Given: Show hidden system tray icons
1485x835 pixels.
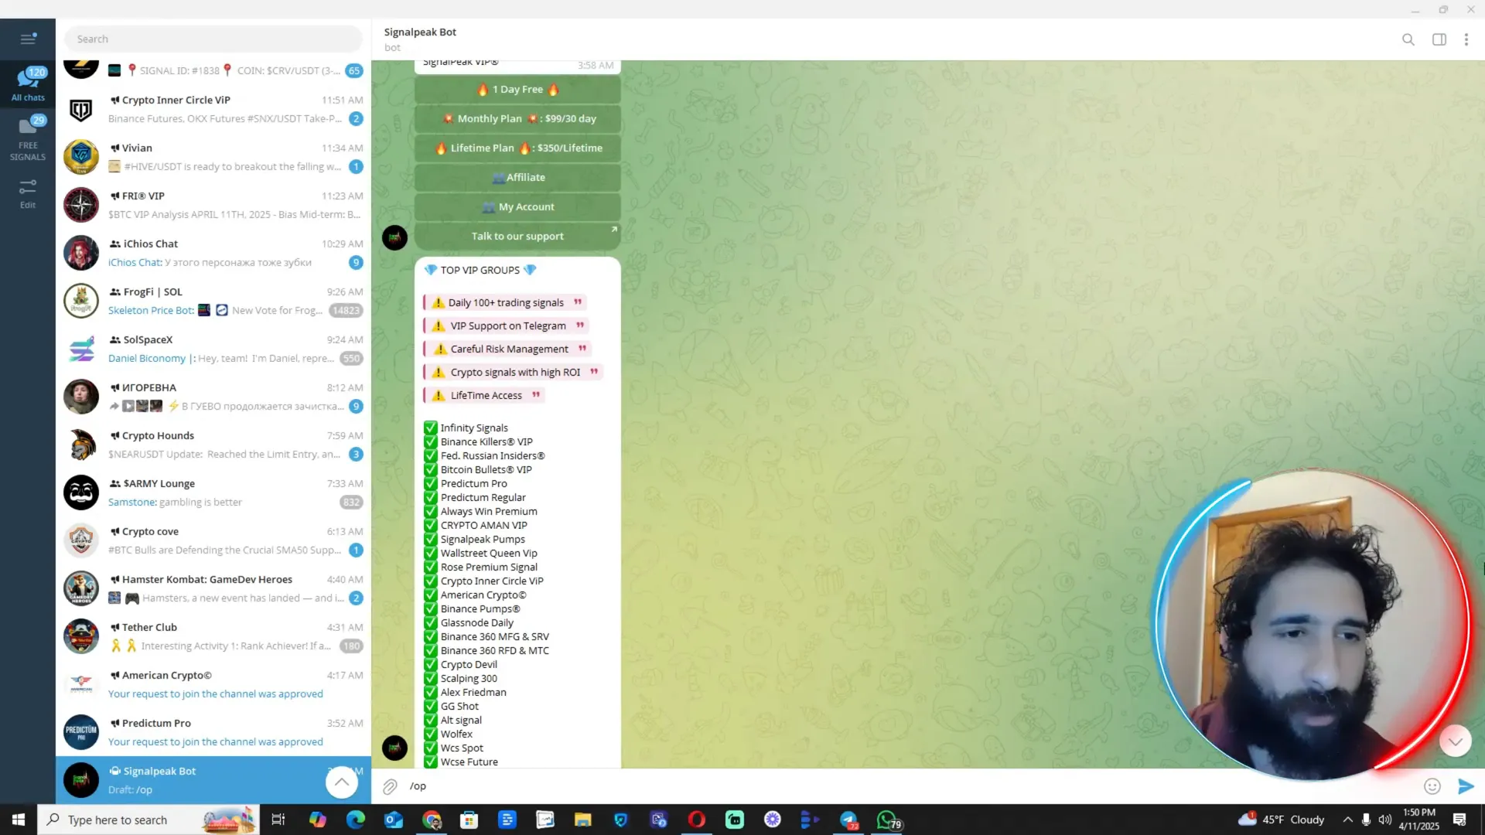Looking at the screenshot, I should click(x=1347, y=820).
